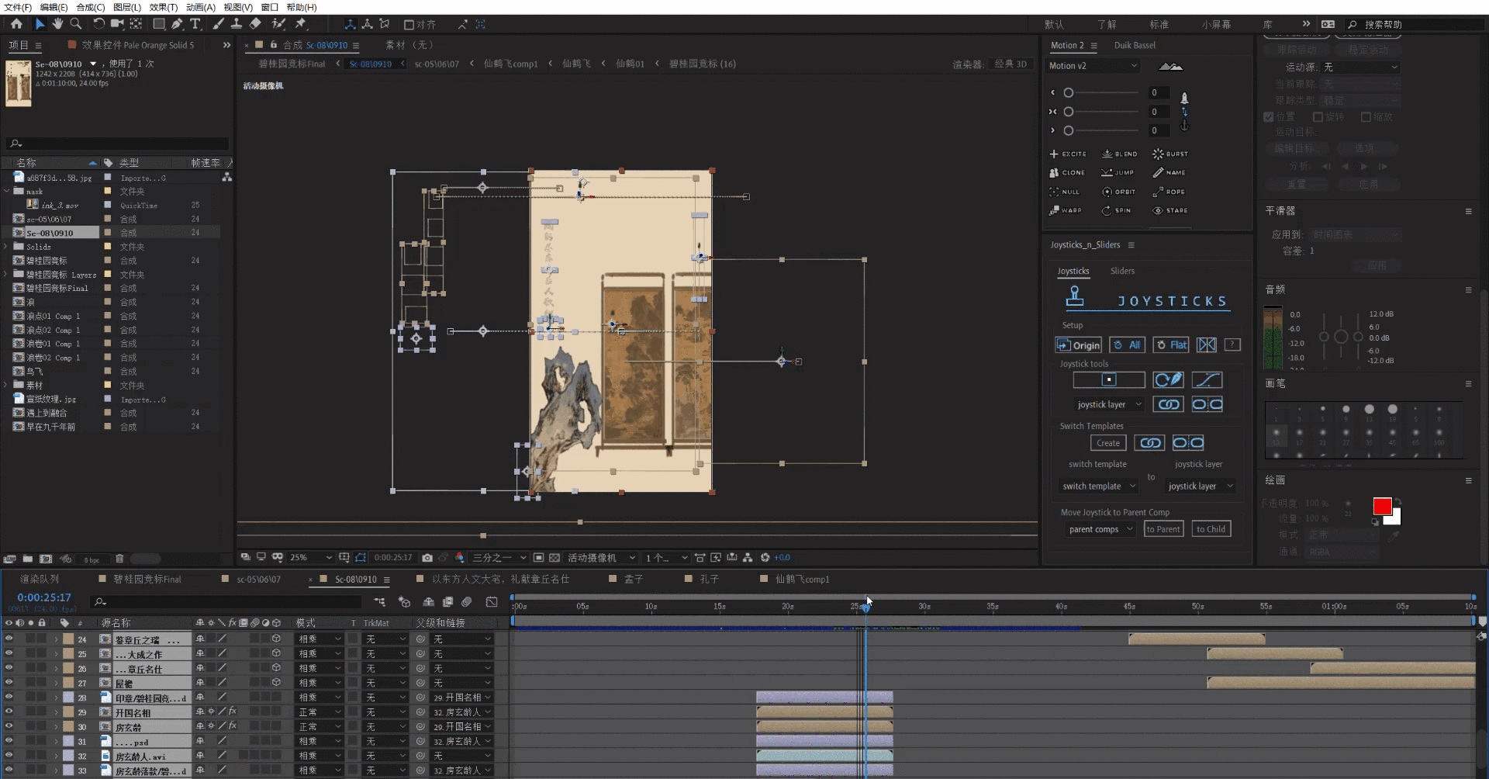Click the to Child button
Viewport: 1489px width, 779px height.
1211,529
